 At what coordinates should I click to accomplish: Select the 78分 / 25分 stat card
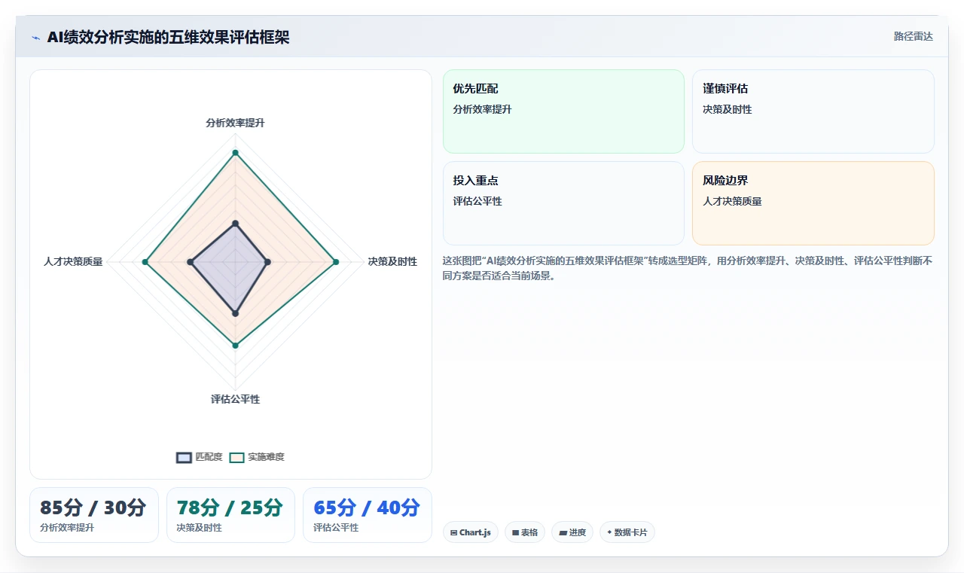(230, 515)
